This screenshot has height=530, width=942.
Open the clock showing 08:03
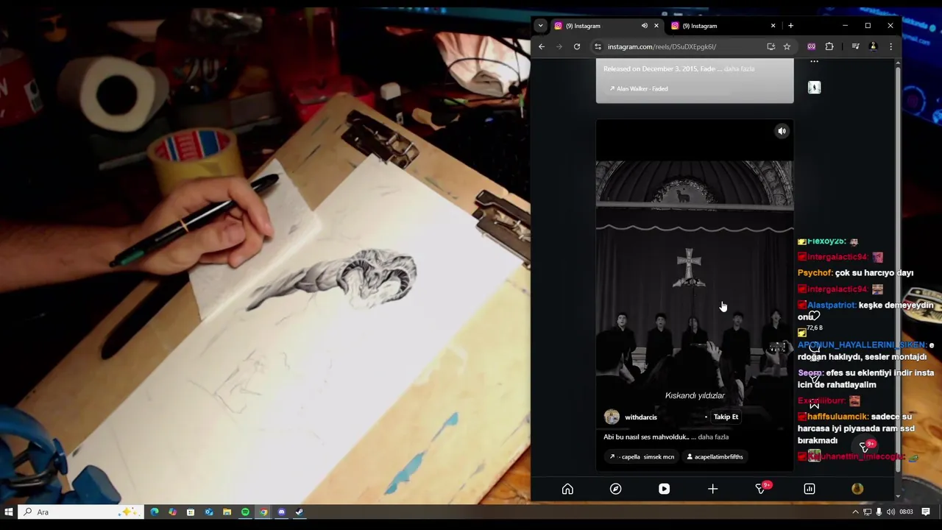(x=906, y=512)
